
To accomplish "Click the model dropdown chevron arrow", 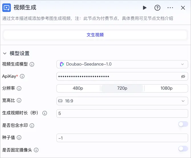I will point(182,64).
